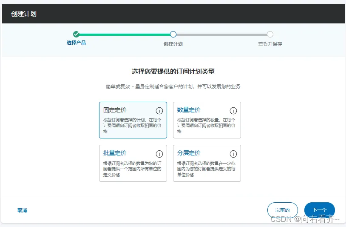
Task: Click info icon on 分层定价 card
Action: [x=233, y=154]
